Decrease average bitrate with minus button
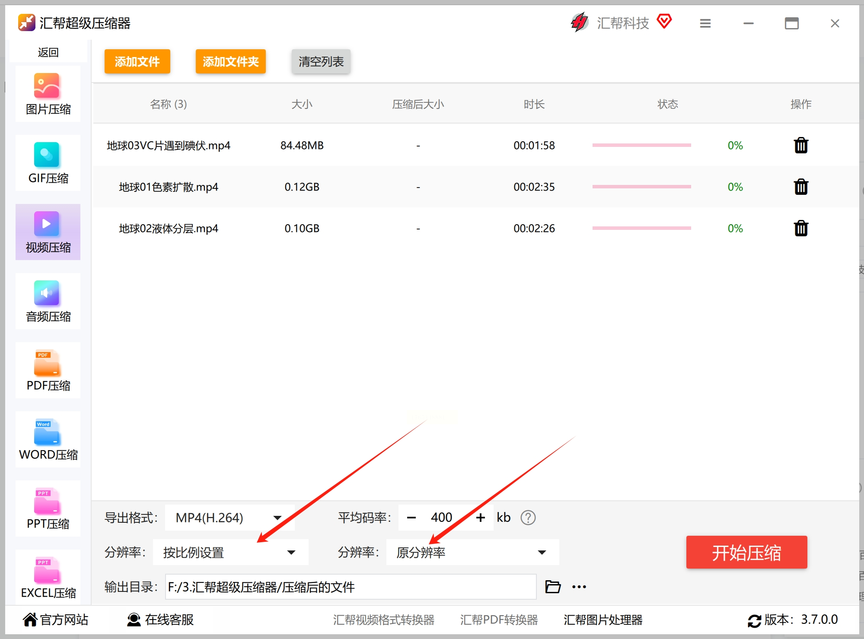 [x=411, y=518]
